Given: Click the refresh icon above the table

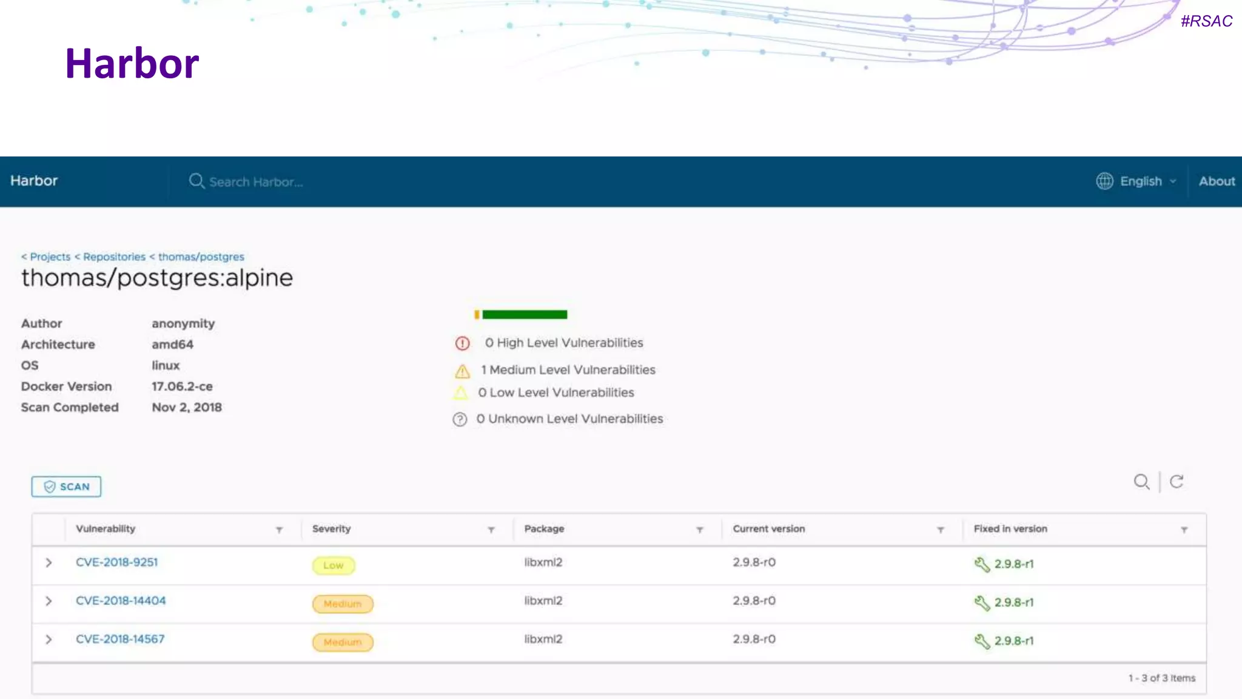Looking at the screenshot, I should pos(1177,482).
